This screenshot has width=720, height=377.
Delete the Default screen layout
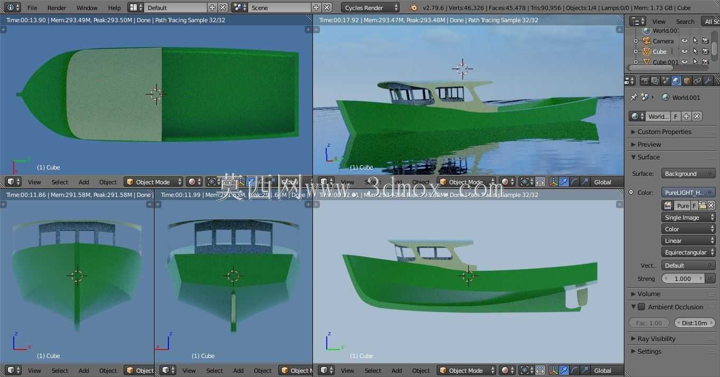[x=223, y=7]
